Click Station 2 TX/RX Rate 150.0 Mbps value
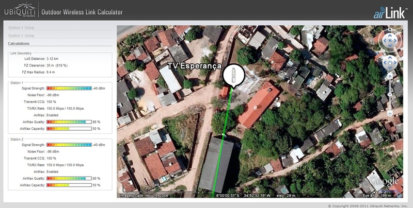Viewport: 413px width, 208px height. pos(65,165)
